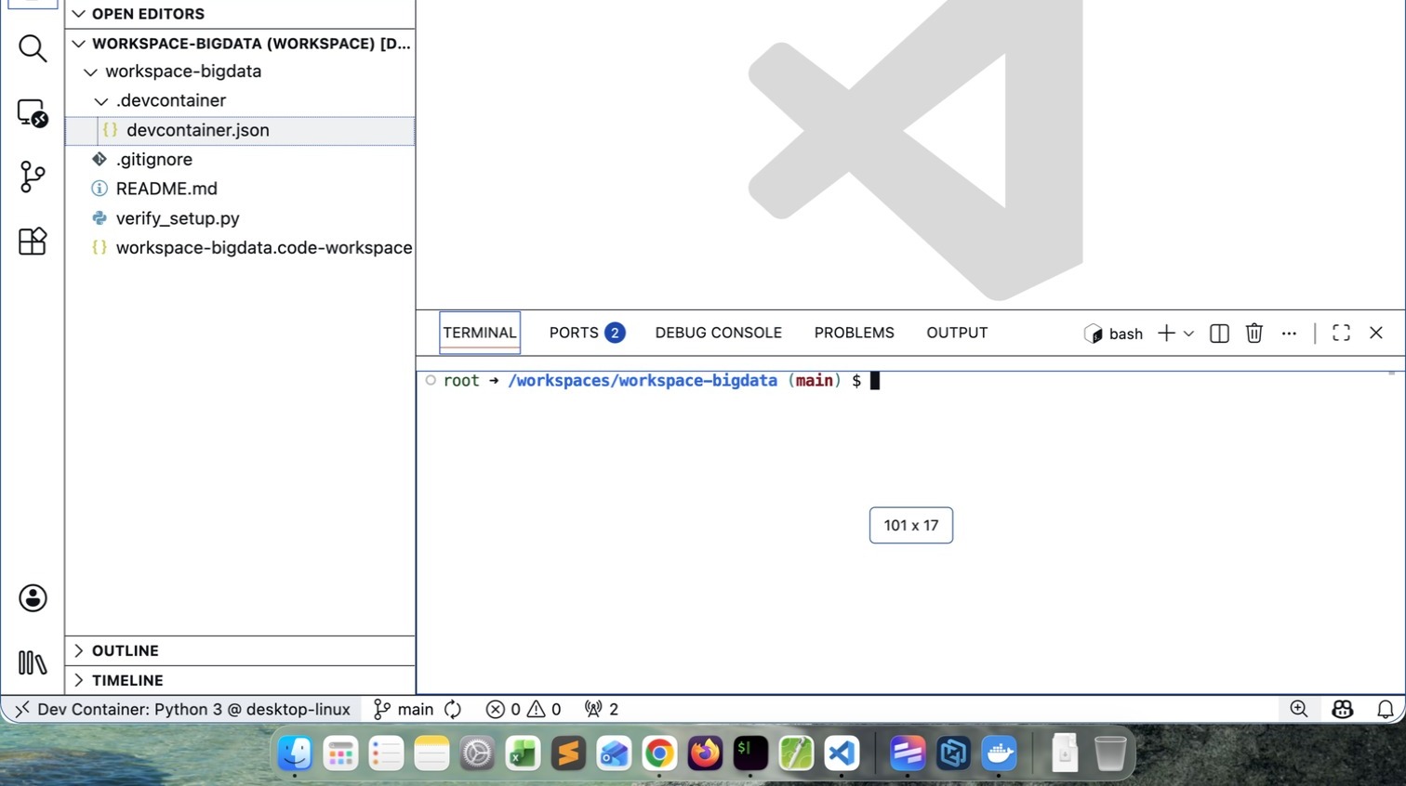Open the launch profile dropdown next to the plus
Screen dimensions: 1406x786
point(1188,333)
